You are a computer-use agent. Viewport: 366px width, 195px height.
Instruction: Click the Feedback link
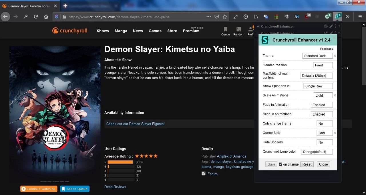326,49
